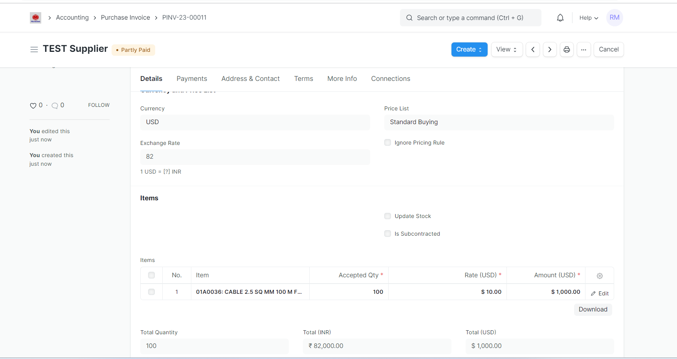Image resolution: width=677 pixels, height=359 pixels.
Task: Open the ellipsis menu next to print
Action: (x=583, y=49)
